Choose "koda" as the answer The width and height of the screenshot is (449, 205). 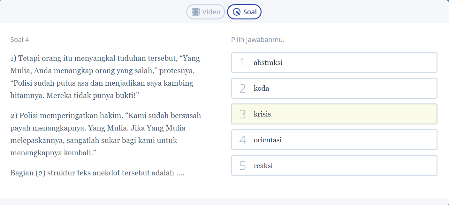334,88
